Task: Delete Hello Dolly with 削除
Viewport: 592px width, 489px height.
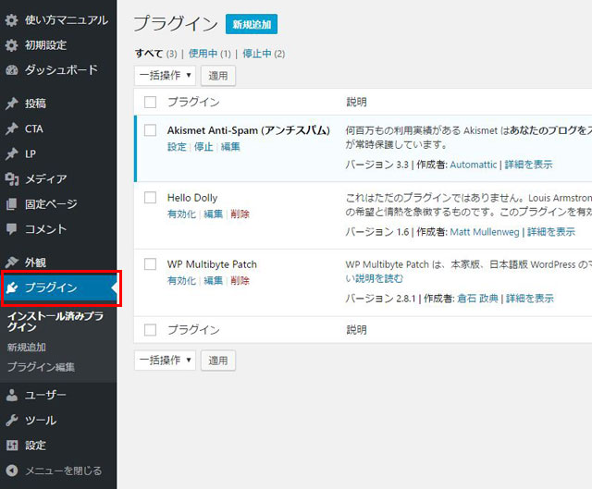Action: pyautogui.click(x=240, y=214)
